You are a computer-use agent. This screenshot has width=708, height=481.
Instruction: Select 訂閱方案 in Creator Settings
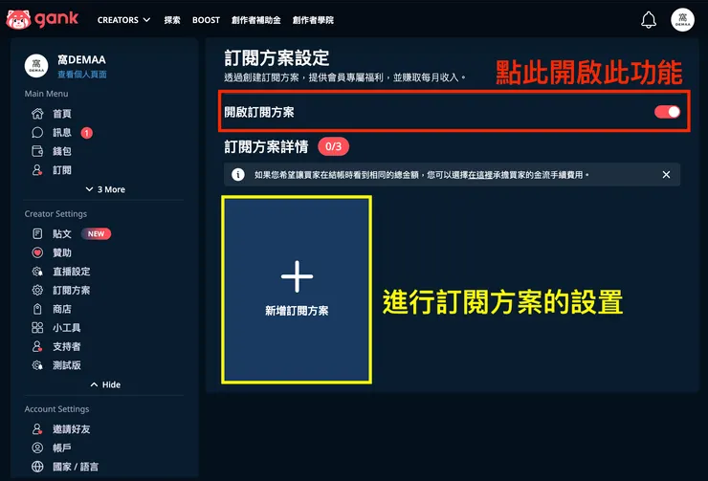tap(72, 290)
